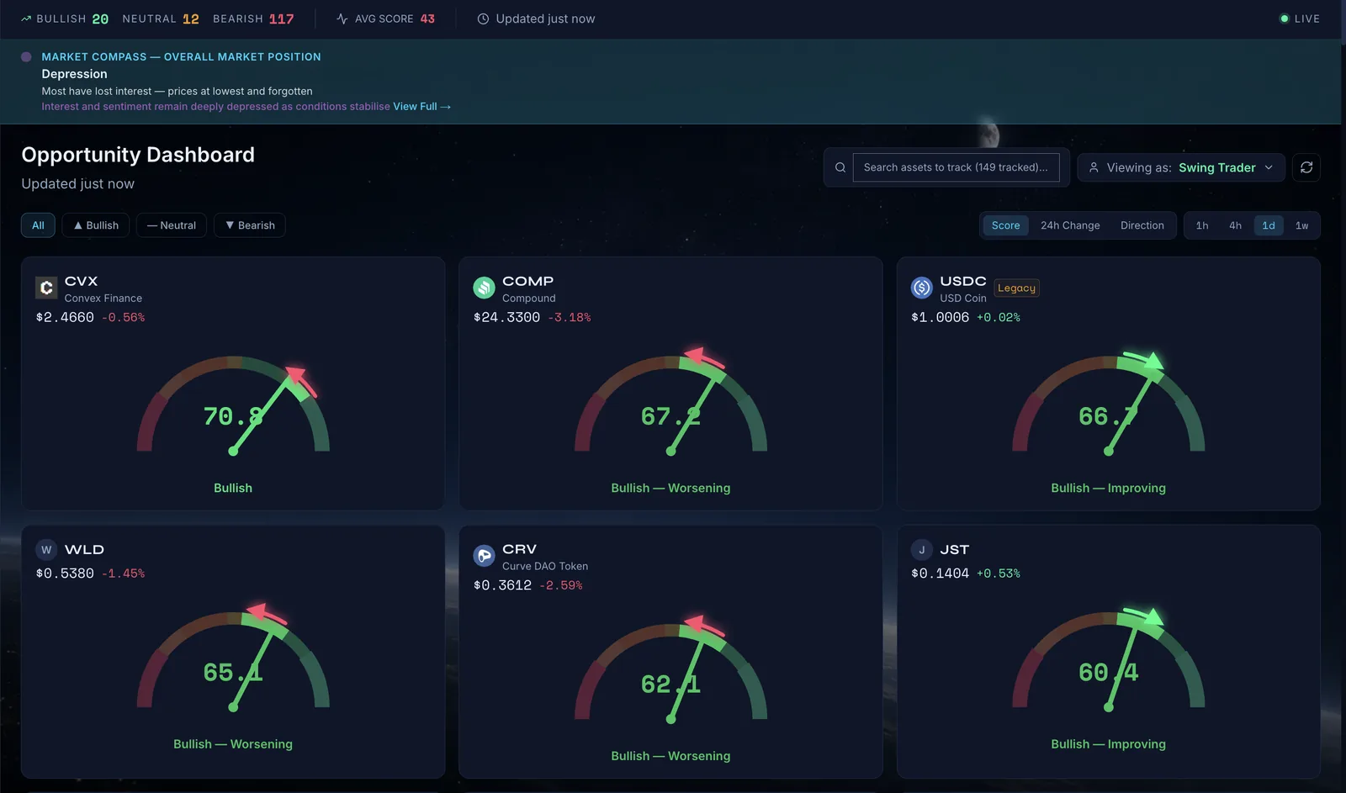The width and height of the screenshot is (1346, 793).
Task: Click the Legacy badge on USDC
Action: point(1016,288)
